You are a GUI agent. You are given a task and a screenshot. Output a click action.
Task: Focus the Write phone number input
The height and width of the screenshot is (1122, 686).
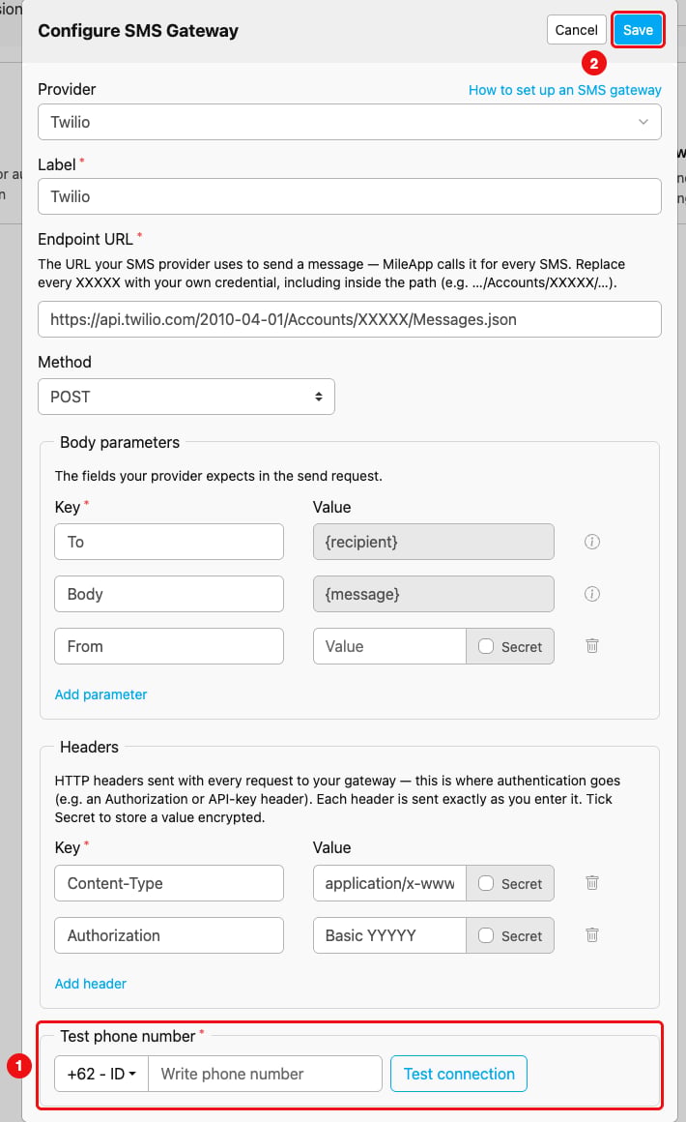pos(265,1074)
